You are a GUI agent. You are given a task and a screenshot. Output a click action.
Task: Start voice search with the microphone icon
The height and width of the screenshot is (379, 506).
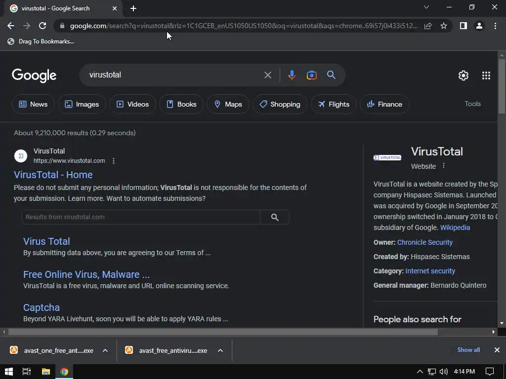(x=292, y=75)
